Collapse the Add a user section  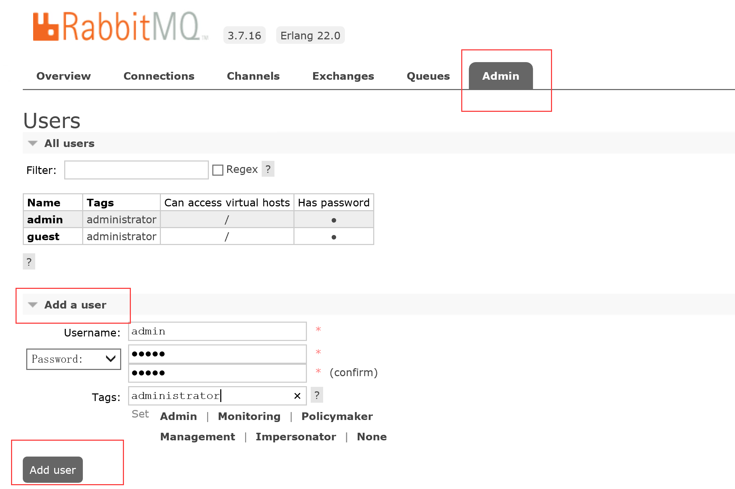coord(75,305)
